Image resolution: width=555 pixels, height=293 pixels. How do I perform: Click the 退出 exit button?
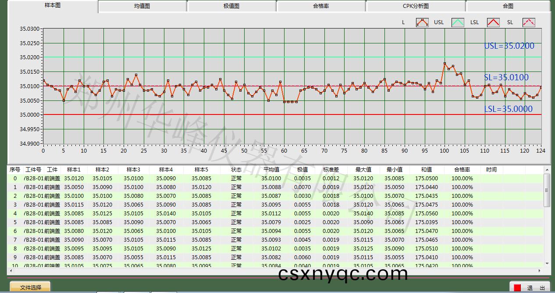pyautogui.click(x=530, y=288)
